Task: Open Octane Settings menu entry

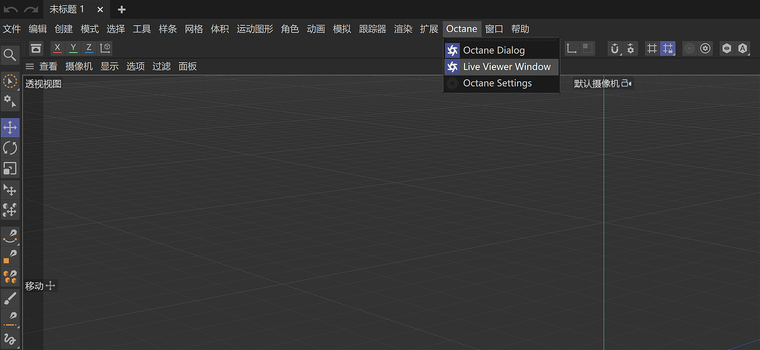Action: tap(497, 83)
